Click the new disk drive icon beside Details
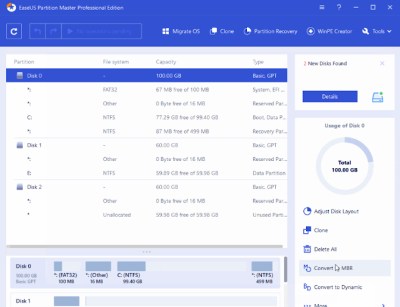This screenshot has height=307, width=400. pyautogui.click(x=377, y=97)
